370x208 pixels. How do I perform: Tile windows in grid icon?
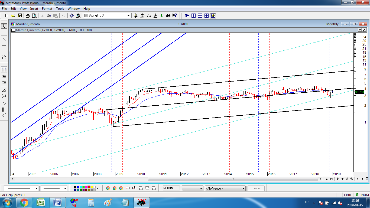tap(206, 16)
